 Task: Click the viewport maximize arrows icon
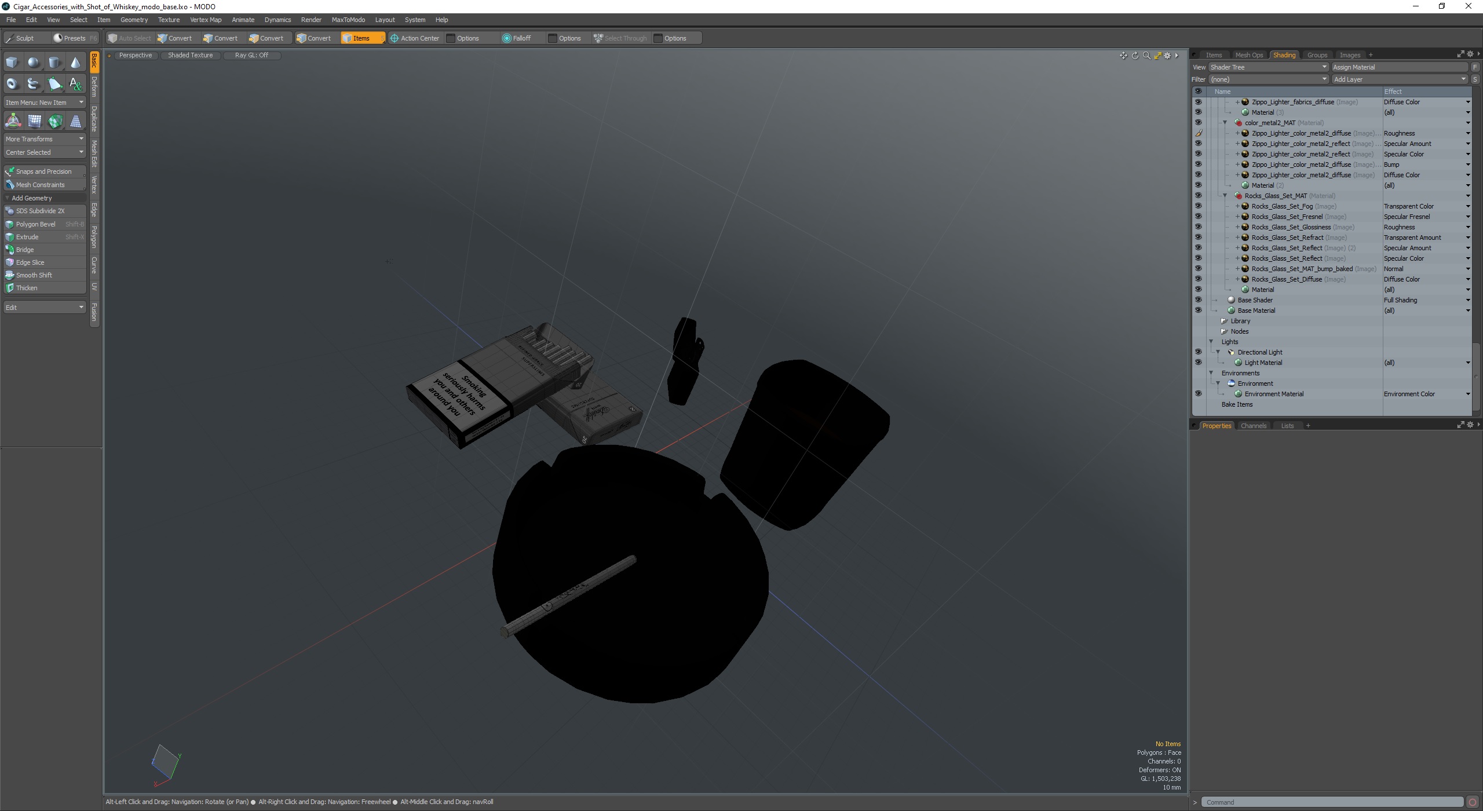pyautogui.click(x=1157, y=56)
